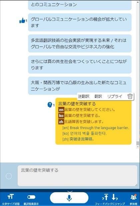
Task: Jump to previous feedback with up arrow
Action: 105,197
